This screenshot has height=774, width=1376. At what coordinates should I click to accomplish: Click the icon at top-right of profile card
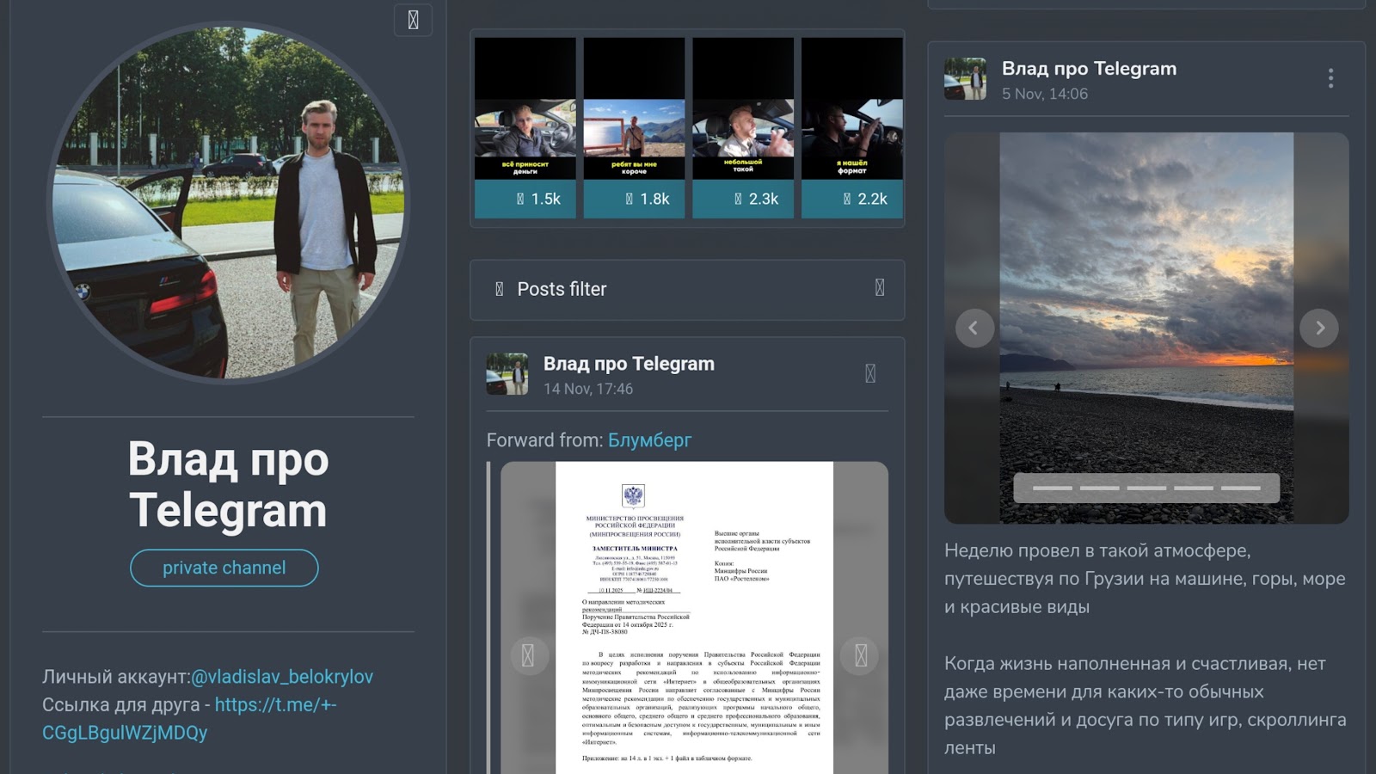tap(413, 20)
